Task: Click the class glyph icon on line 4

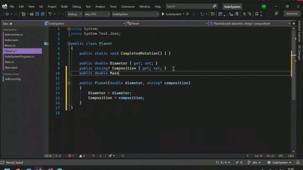Action: click(x=46, y=43)
